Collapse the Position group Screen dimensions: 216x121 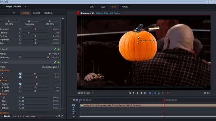[1, 70]
